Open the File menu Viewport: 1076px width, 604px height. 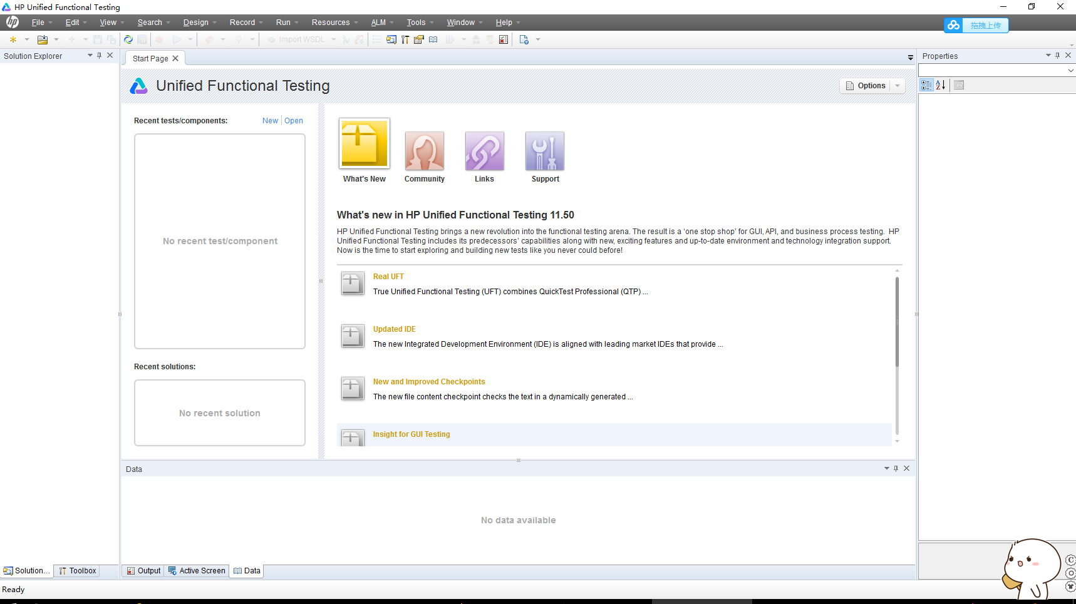point(38,23)
